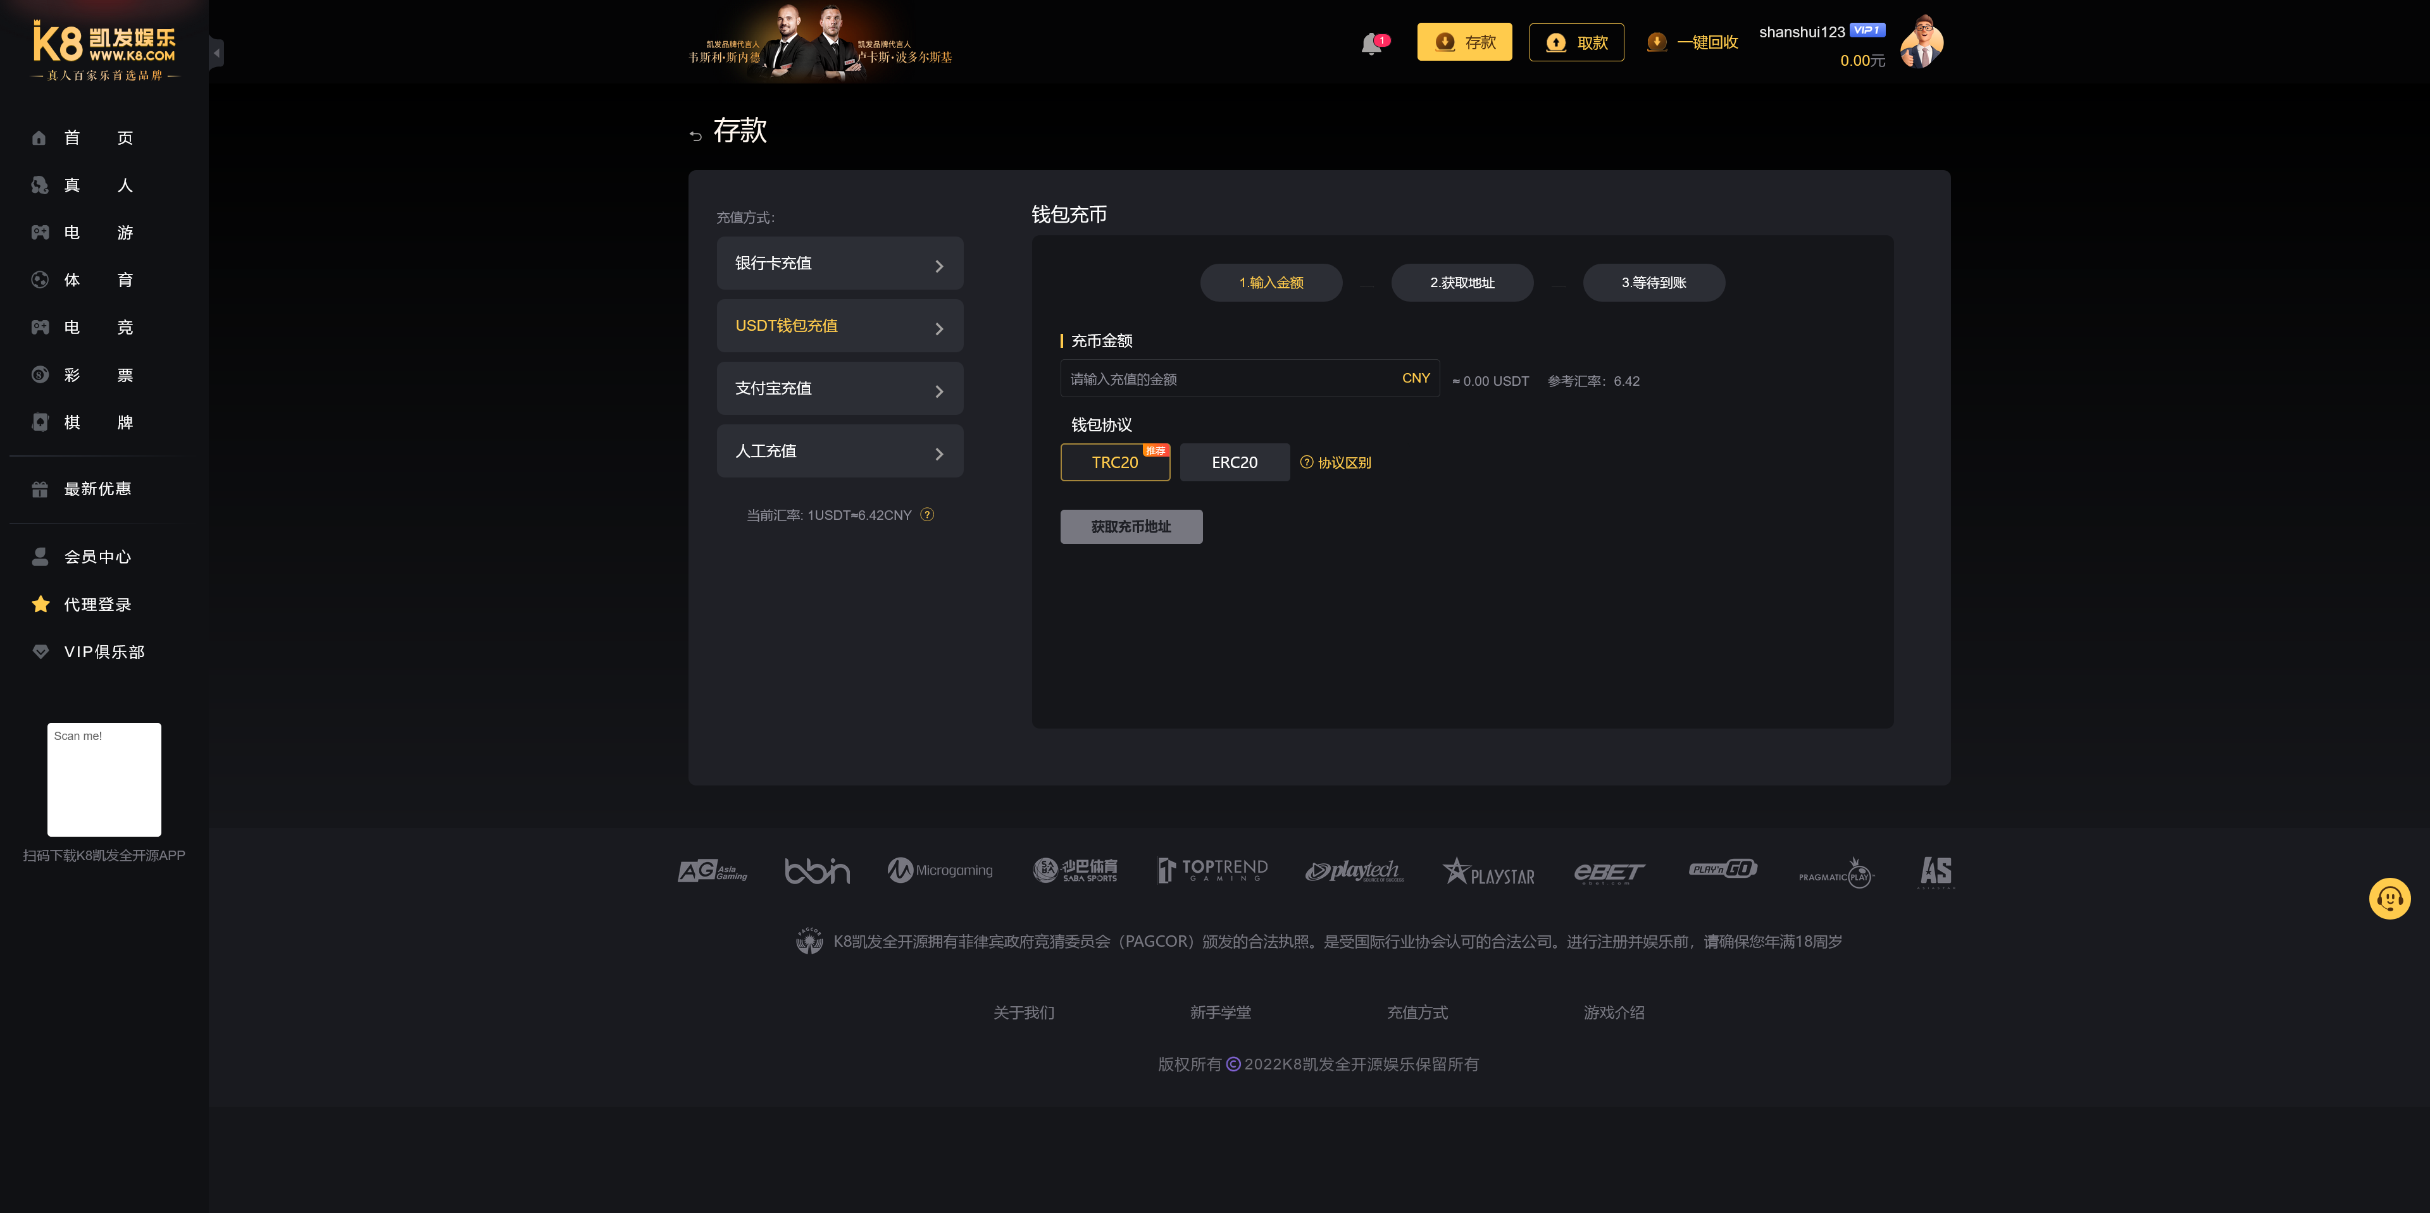Open the user avatar menu

[x=1922, y=42]
